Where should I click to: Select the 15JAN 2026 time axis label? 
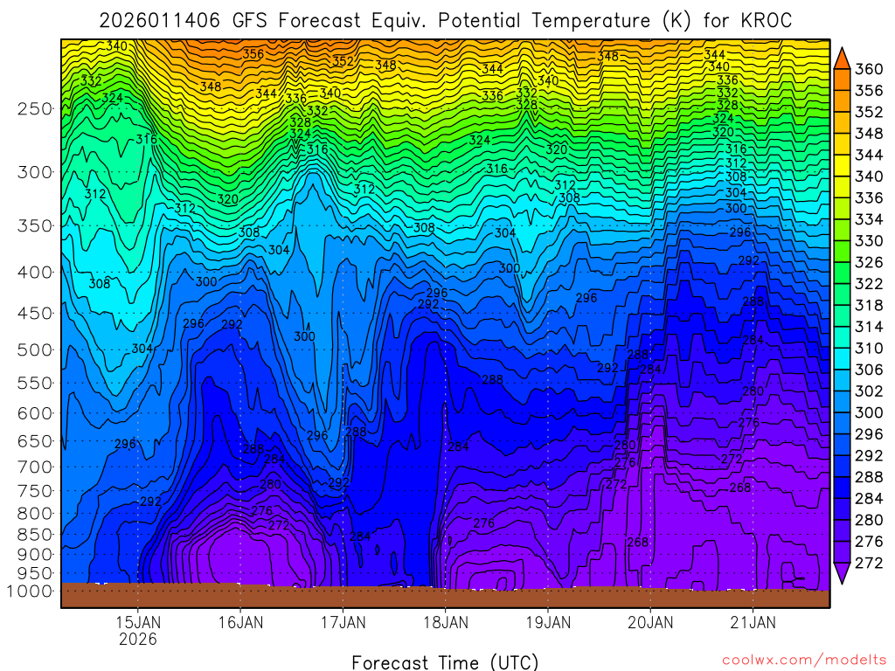point(137,631)
